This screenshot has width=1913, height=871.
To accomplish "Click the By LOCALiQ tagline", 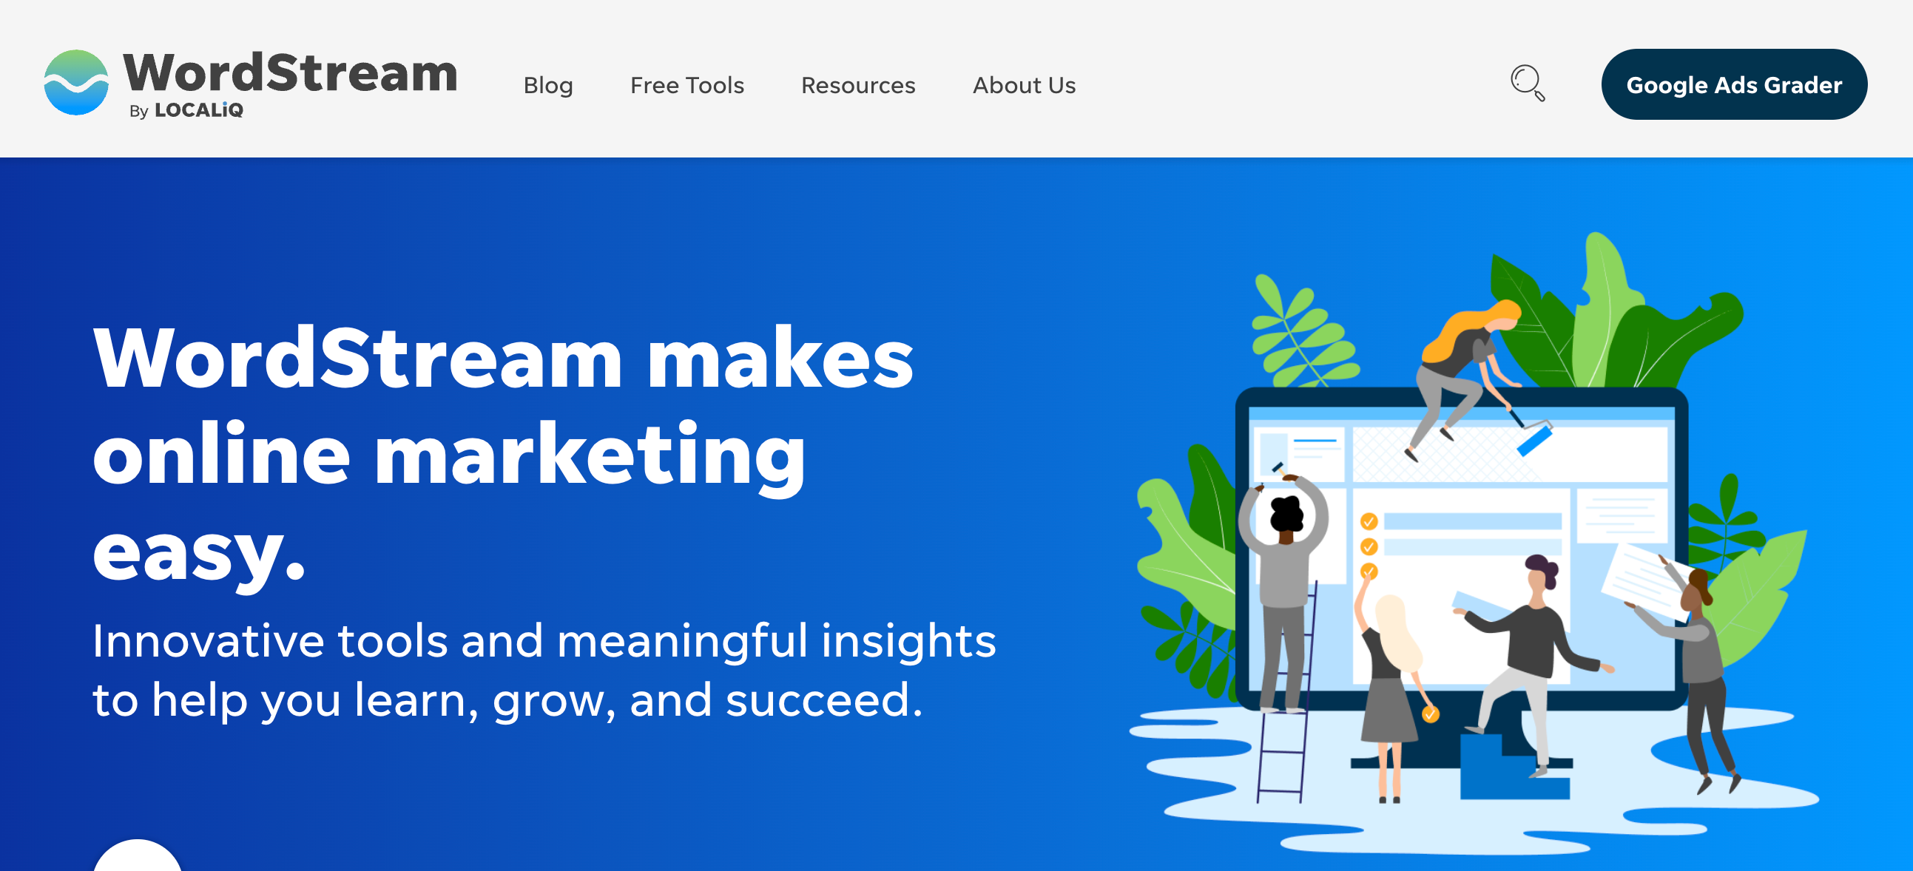I will click(x=186, y=110).
